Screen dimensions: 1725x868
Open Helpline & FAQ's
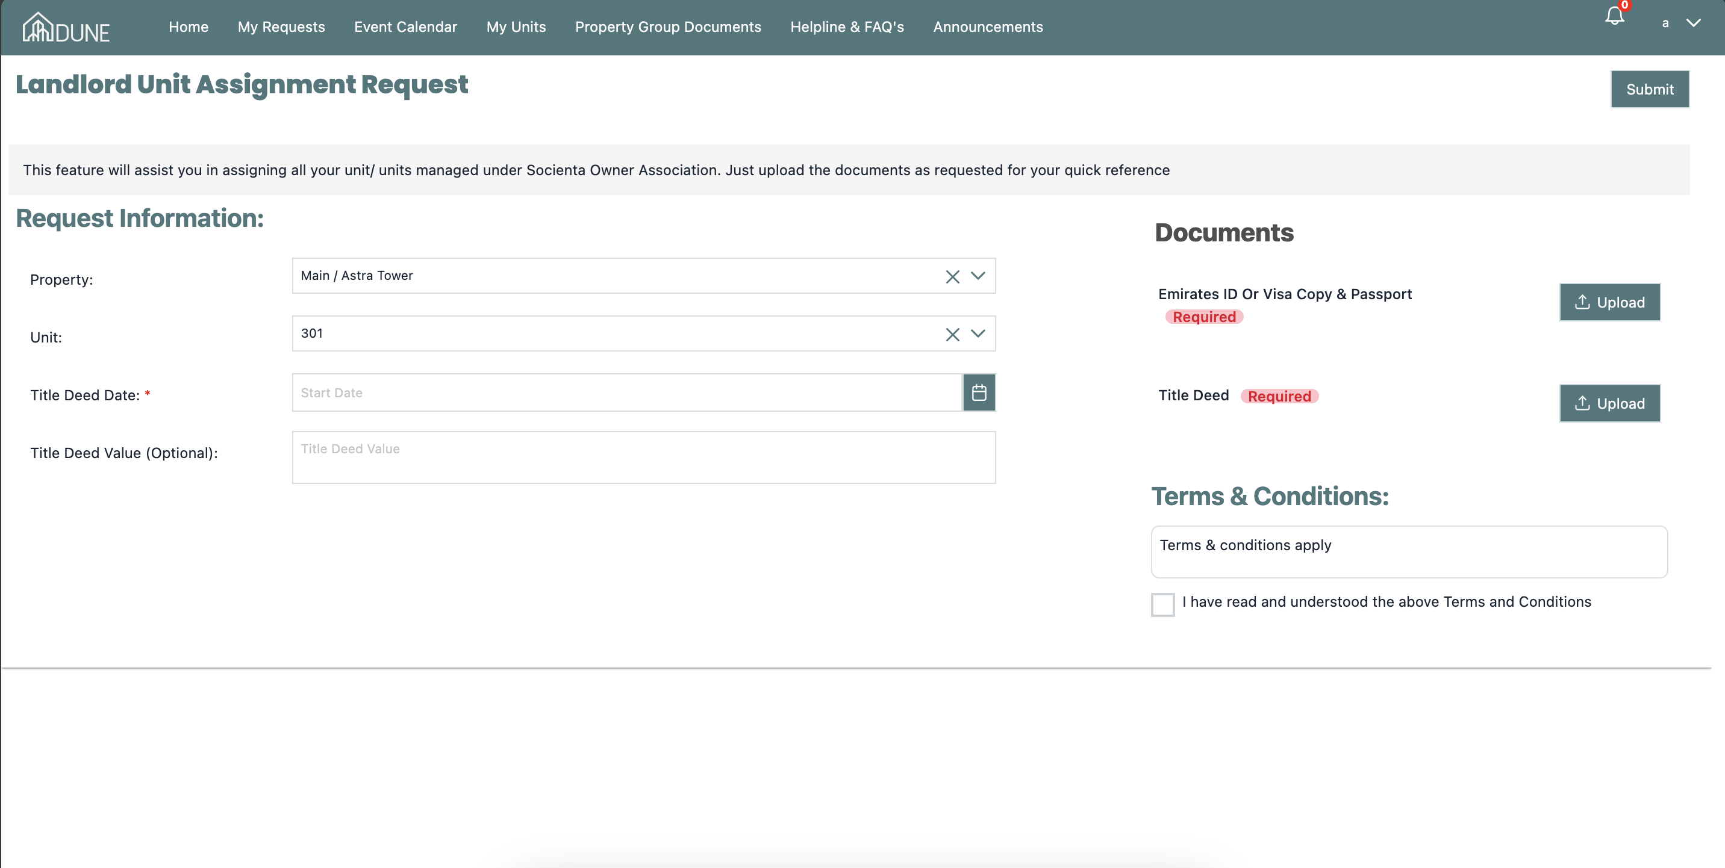tap(846, 26)
